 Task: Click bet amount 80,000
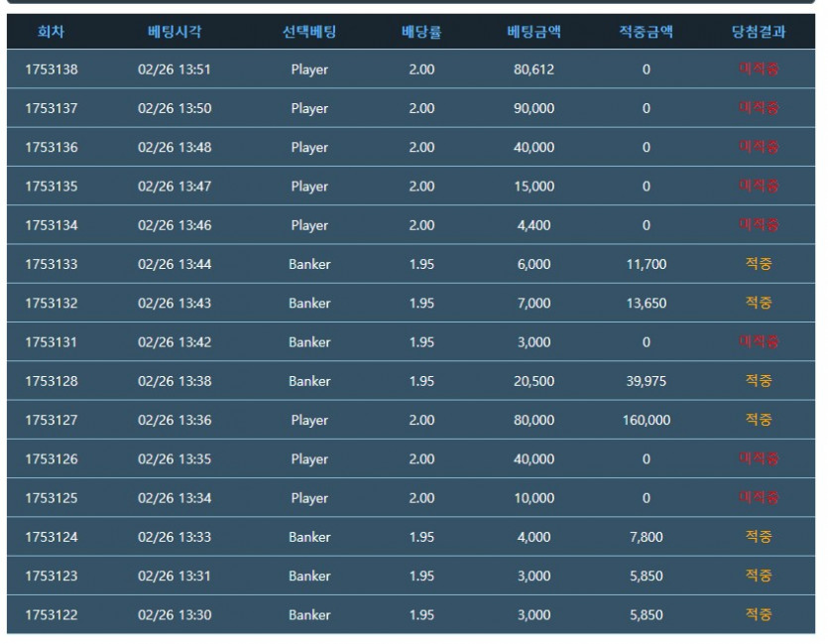[533, 421]
